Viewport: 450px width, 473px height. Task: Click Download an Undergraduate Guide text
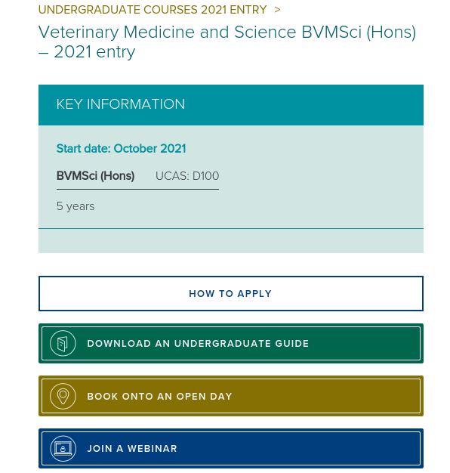tap(198, 344)
